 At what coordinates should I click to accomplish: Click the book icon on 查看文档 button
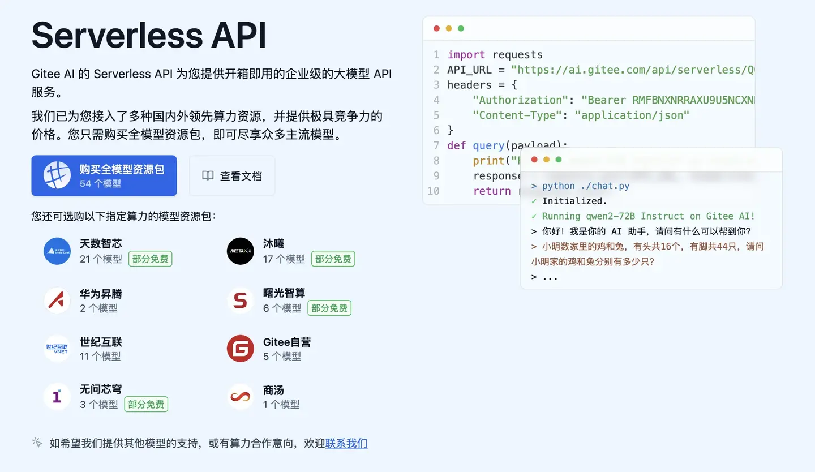click(x=207, y=175)
